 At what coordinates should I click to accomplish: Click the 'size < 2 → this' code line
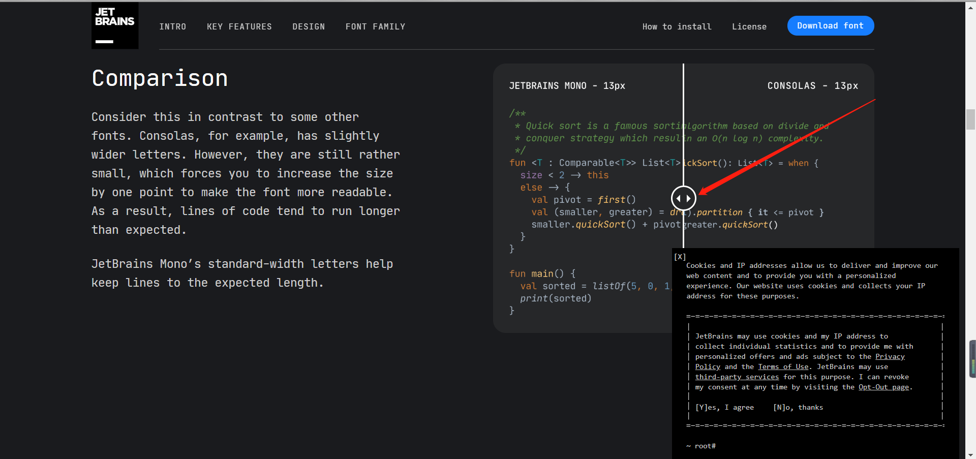tap(564, 175)
